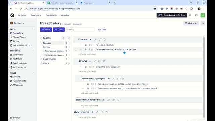Create a new suite with + Suite button
This screenshot has height=121, width=215.
click(46, 30)
